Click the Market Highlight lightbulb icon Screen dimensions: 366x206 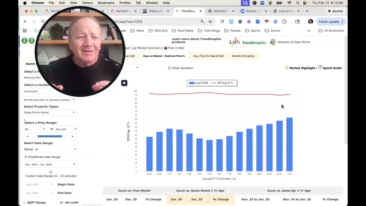[x=287, y=68]
